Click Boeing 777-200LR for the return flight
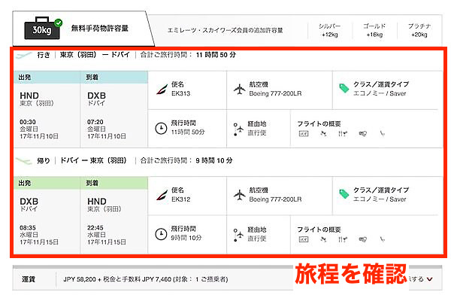The width and height of the screenshot is (451, 301). click(x=275, y=199)
